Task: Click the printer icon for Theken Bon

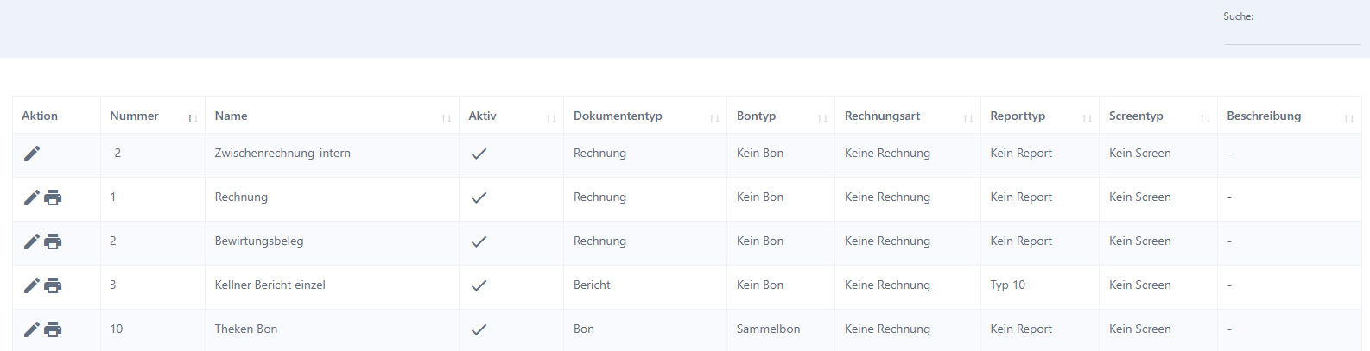Action: (53, 329)
